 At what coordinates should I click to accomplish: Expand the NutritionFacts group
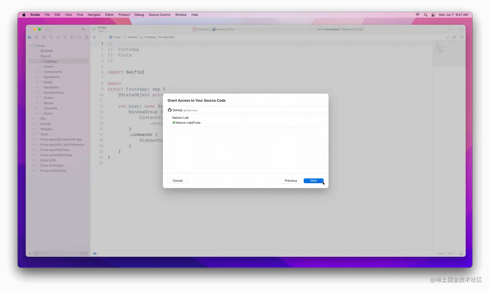[x=37, y=92]
